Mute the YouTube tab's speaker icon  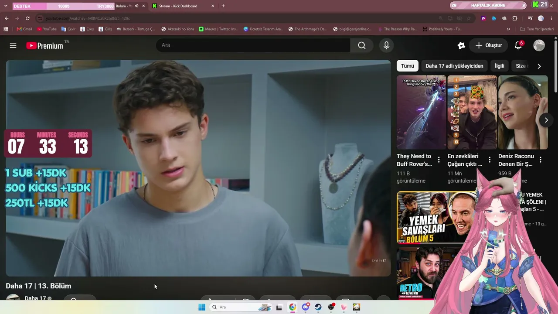click(x=136, y=6)
